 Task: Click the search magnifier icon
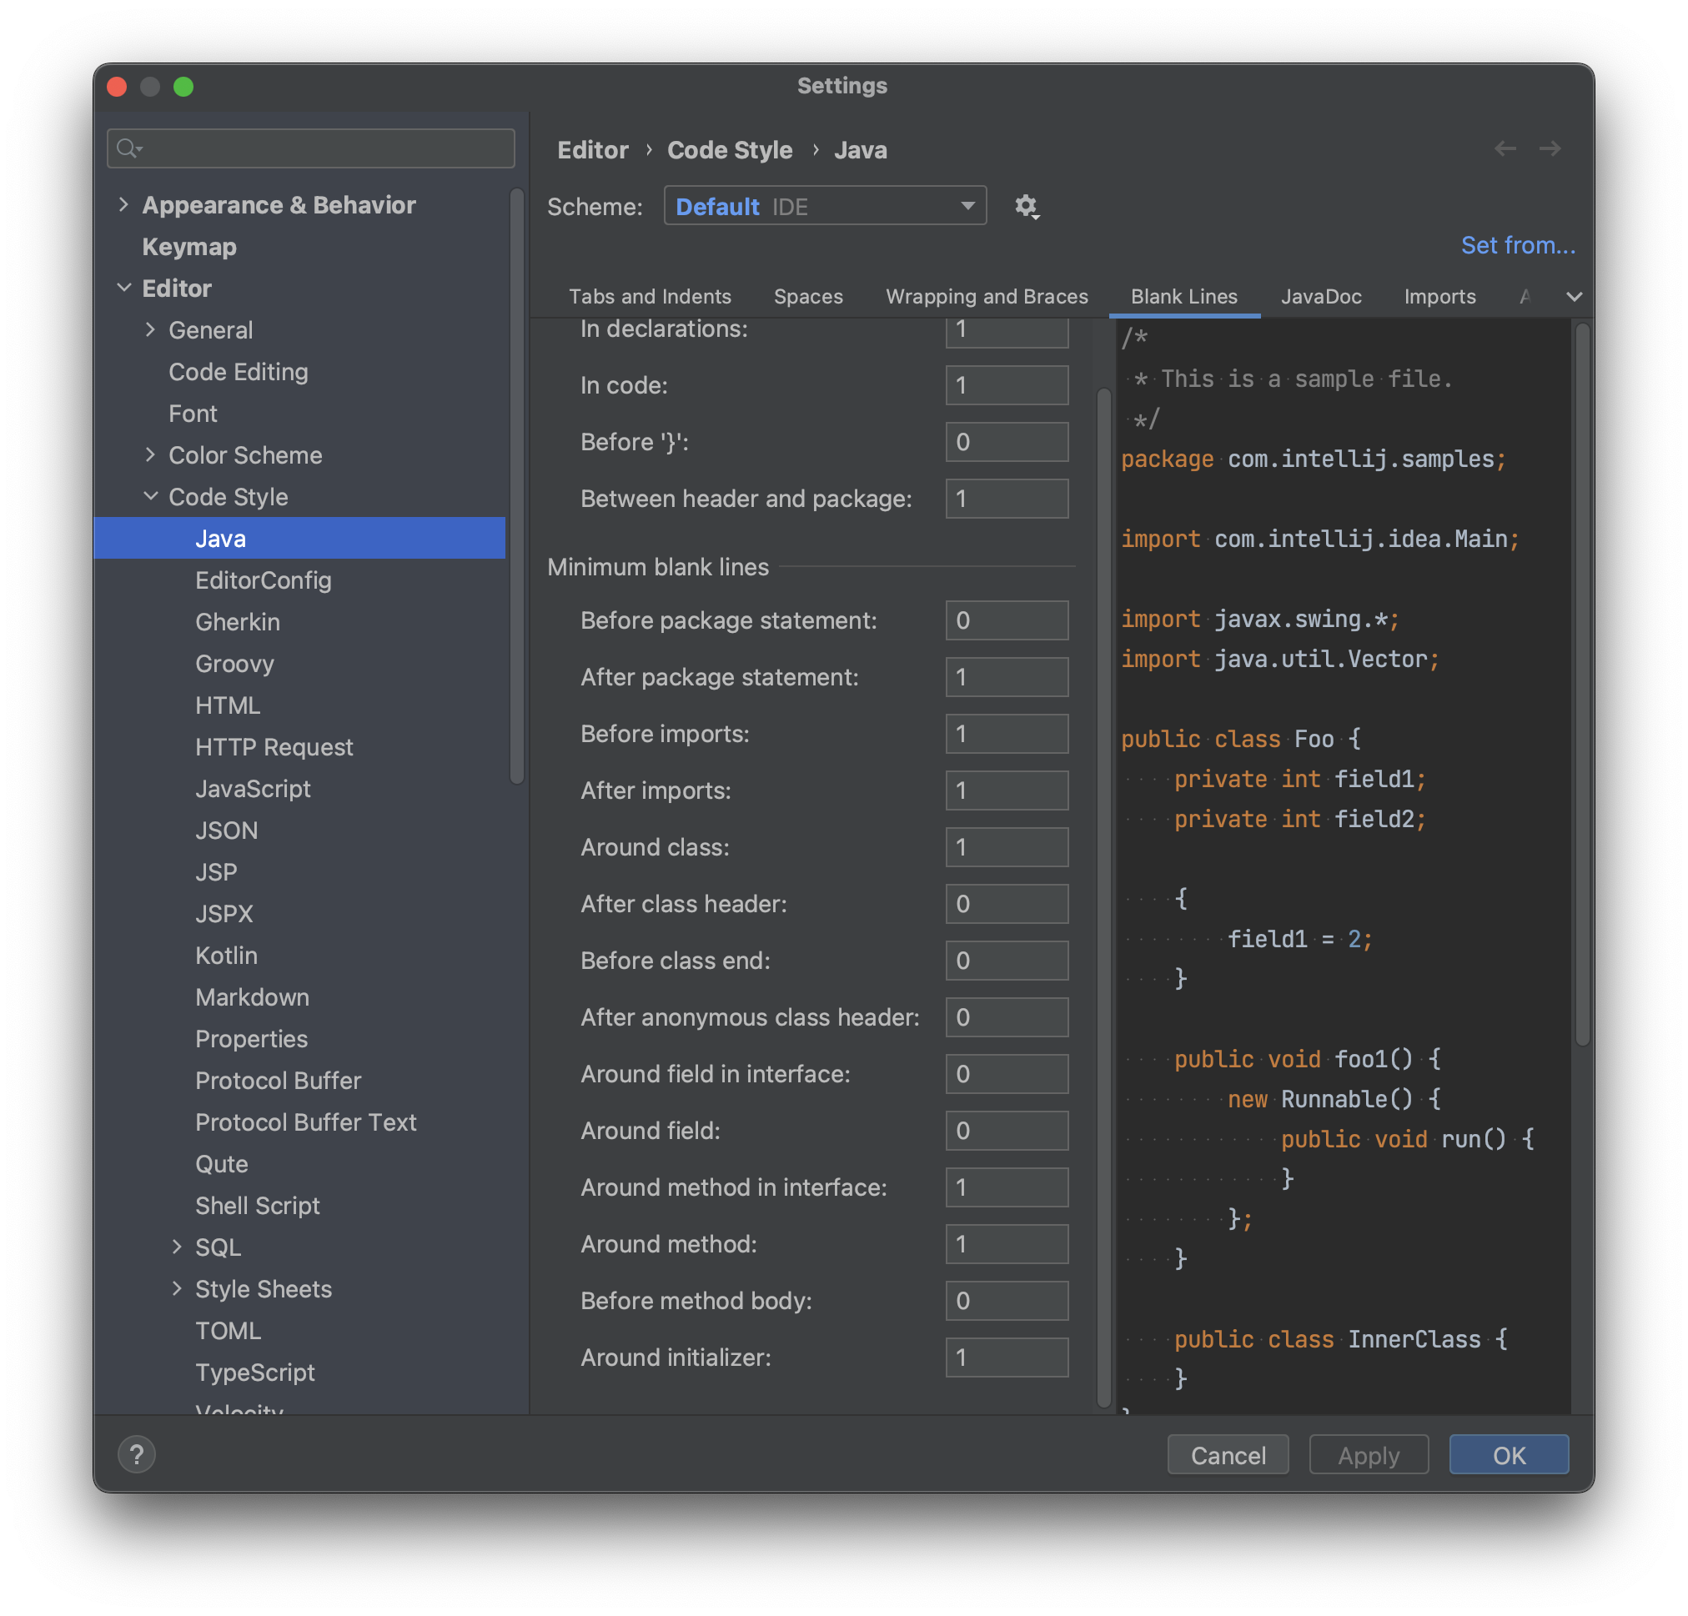(x=128, y=149)
